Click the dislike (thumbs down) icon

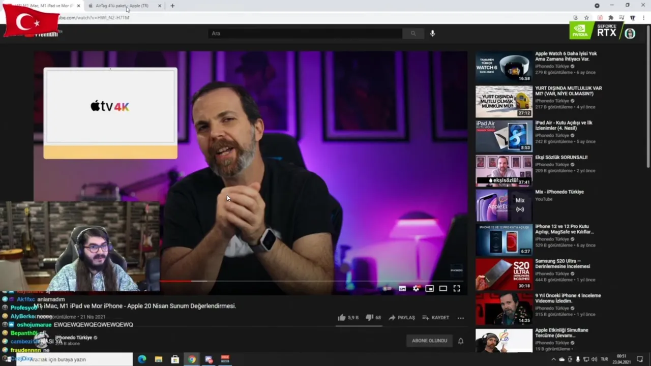(369, 318)
